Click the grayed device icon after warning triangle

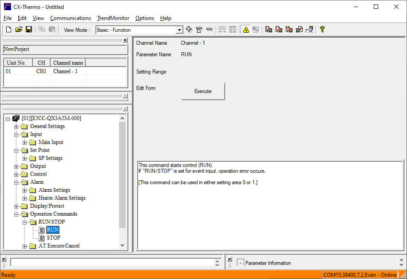point(255,30)
